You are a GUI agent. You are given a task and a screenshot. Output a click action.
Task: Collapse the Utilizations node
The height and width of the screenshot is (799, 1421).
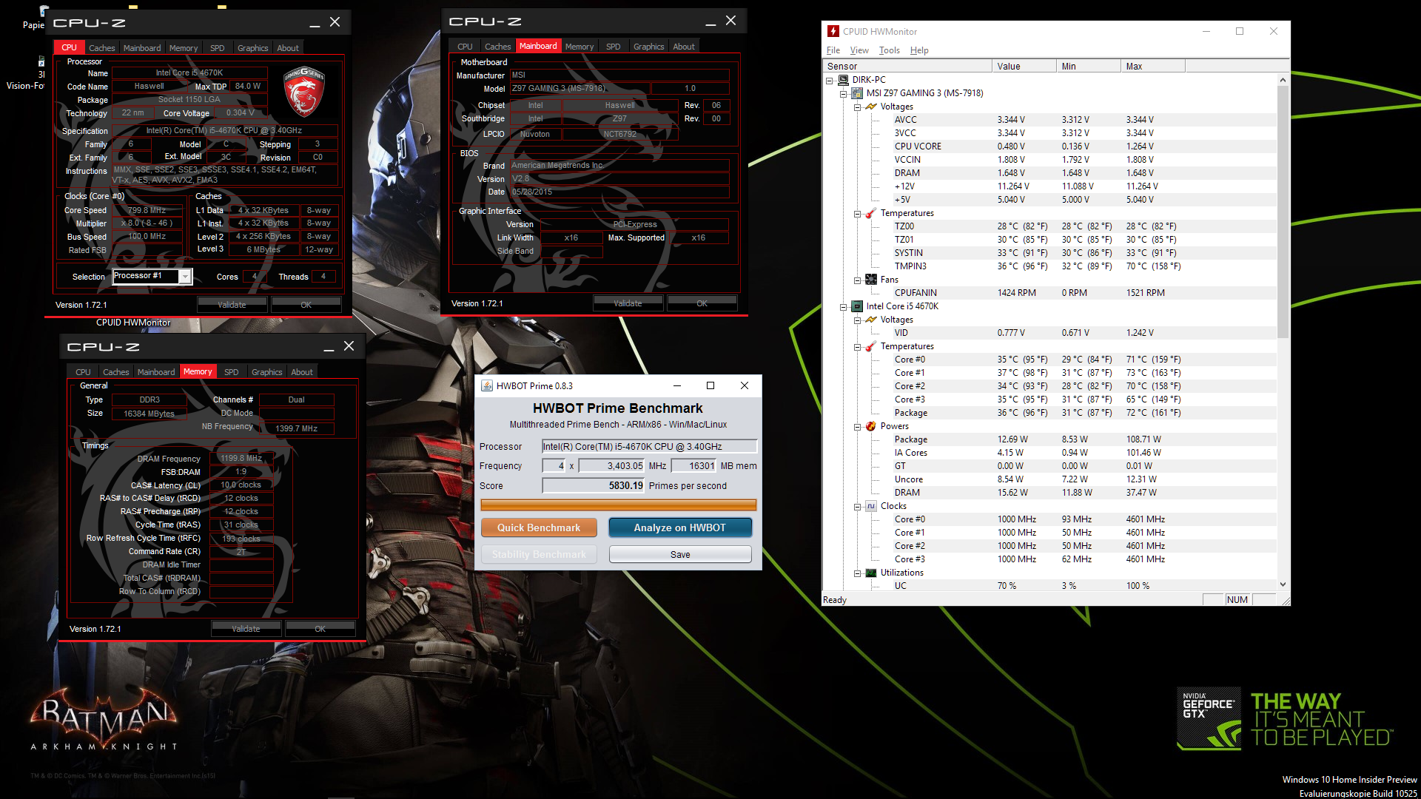click(858, 573)
